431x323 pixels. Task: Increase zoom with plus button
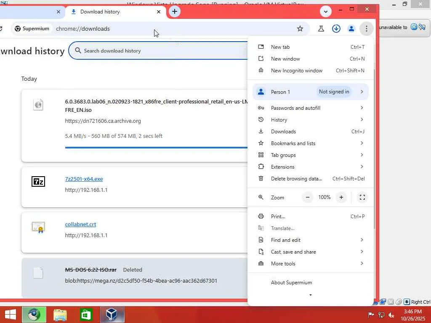[341, 197]
